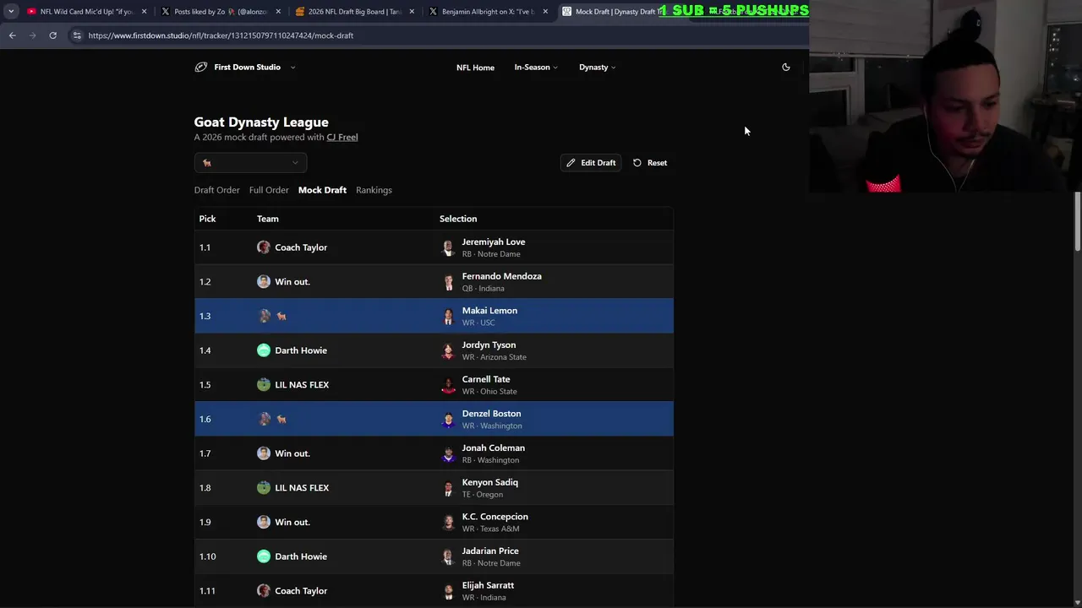This screenshot has width=1082, height=608.
Task: Follow the CJ Freel link
Action: 342,137
